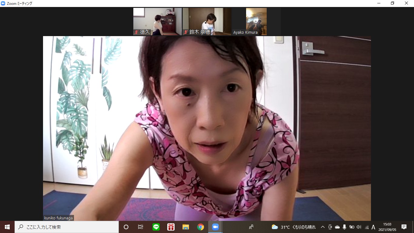Open the People icon on the taskbar
Viewport: 414px width, 233px height.
tap(251, 227)
